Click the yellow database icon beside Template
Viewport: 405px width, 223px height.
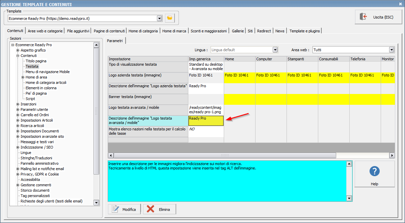pos(170,18)
